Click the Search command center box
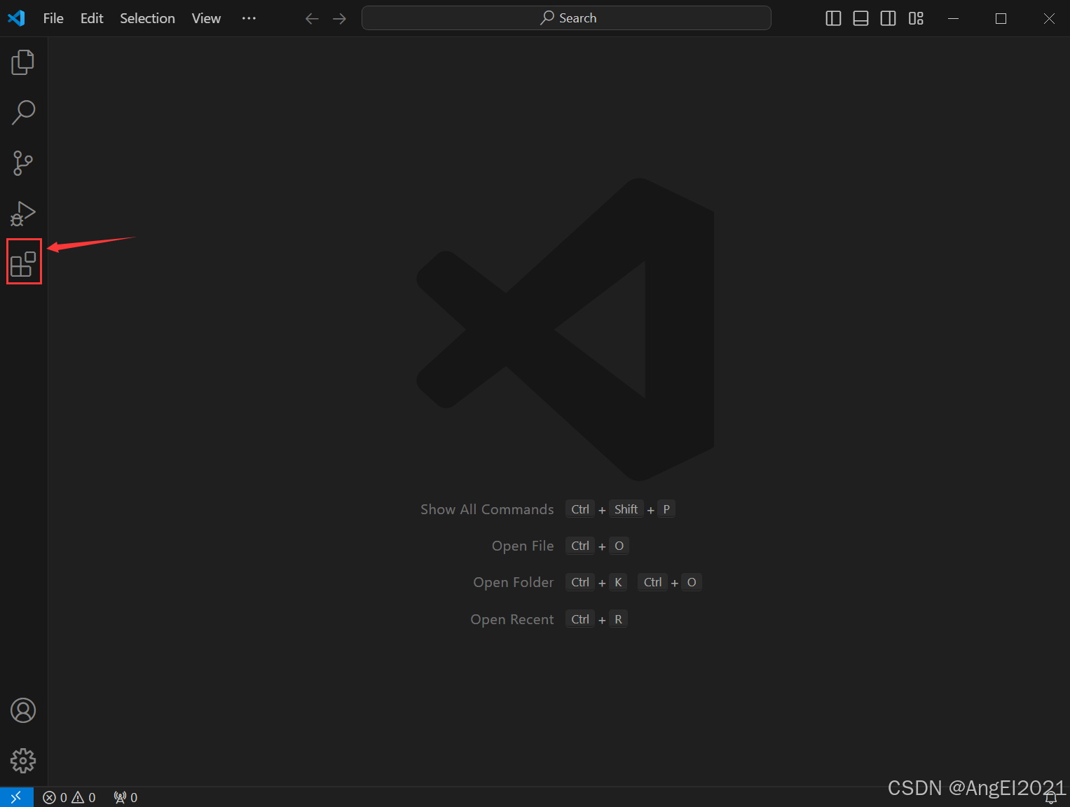 [566, 18]
